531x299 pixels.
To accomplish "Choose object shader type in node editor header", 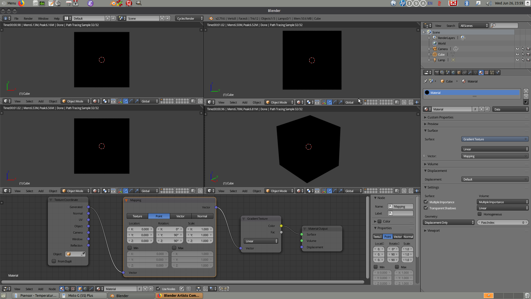I will (x=80, y=289).
